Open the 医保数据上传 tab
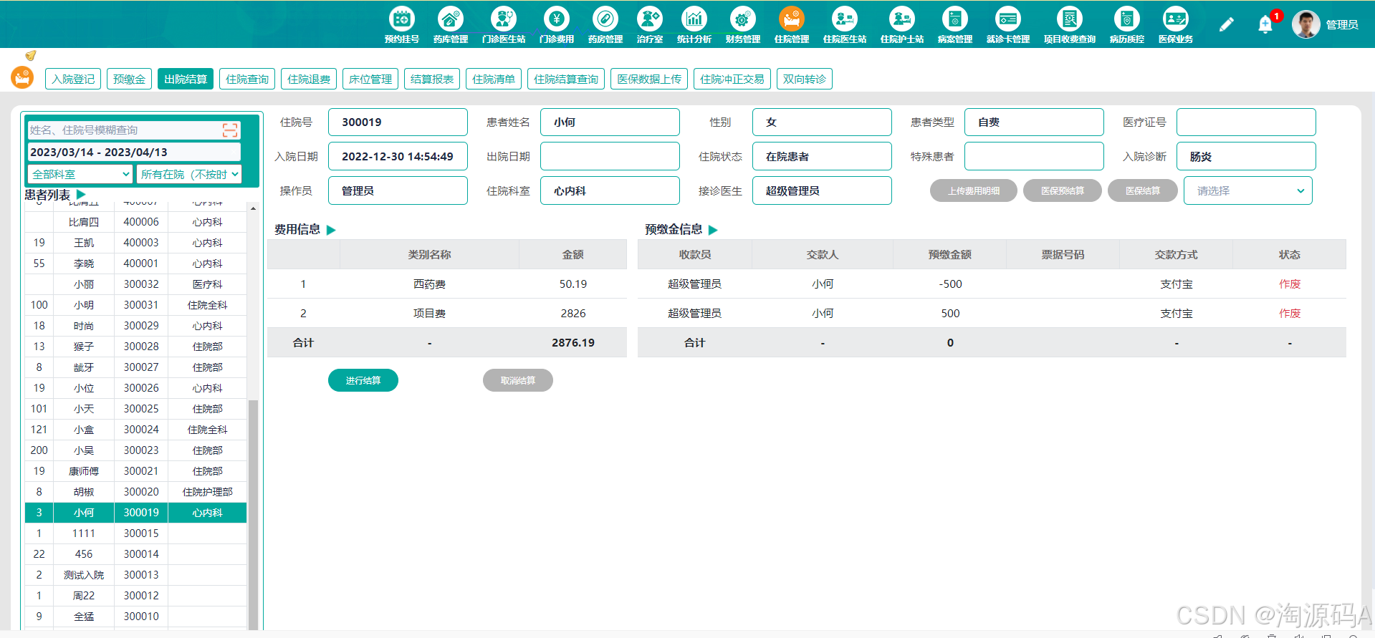This screenshot has width=1375, height=638. pos(649,79)
